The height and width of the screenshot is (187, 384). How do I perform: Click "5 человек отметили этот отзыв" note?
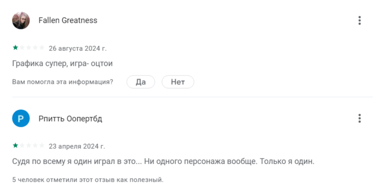[88, 180]
